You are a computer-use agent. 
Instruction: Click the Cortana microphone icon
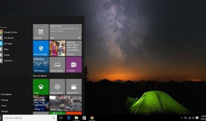tap(54, 118)
